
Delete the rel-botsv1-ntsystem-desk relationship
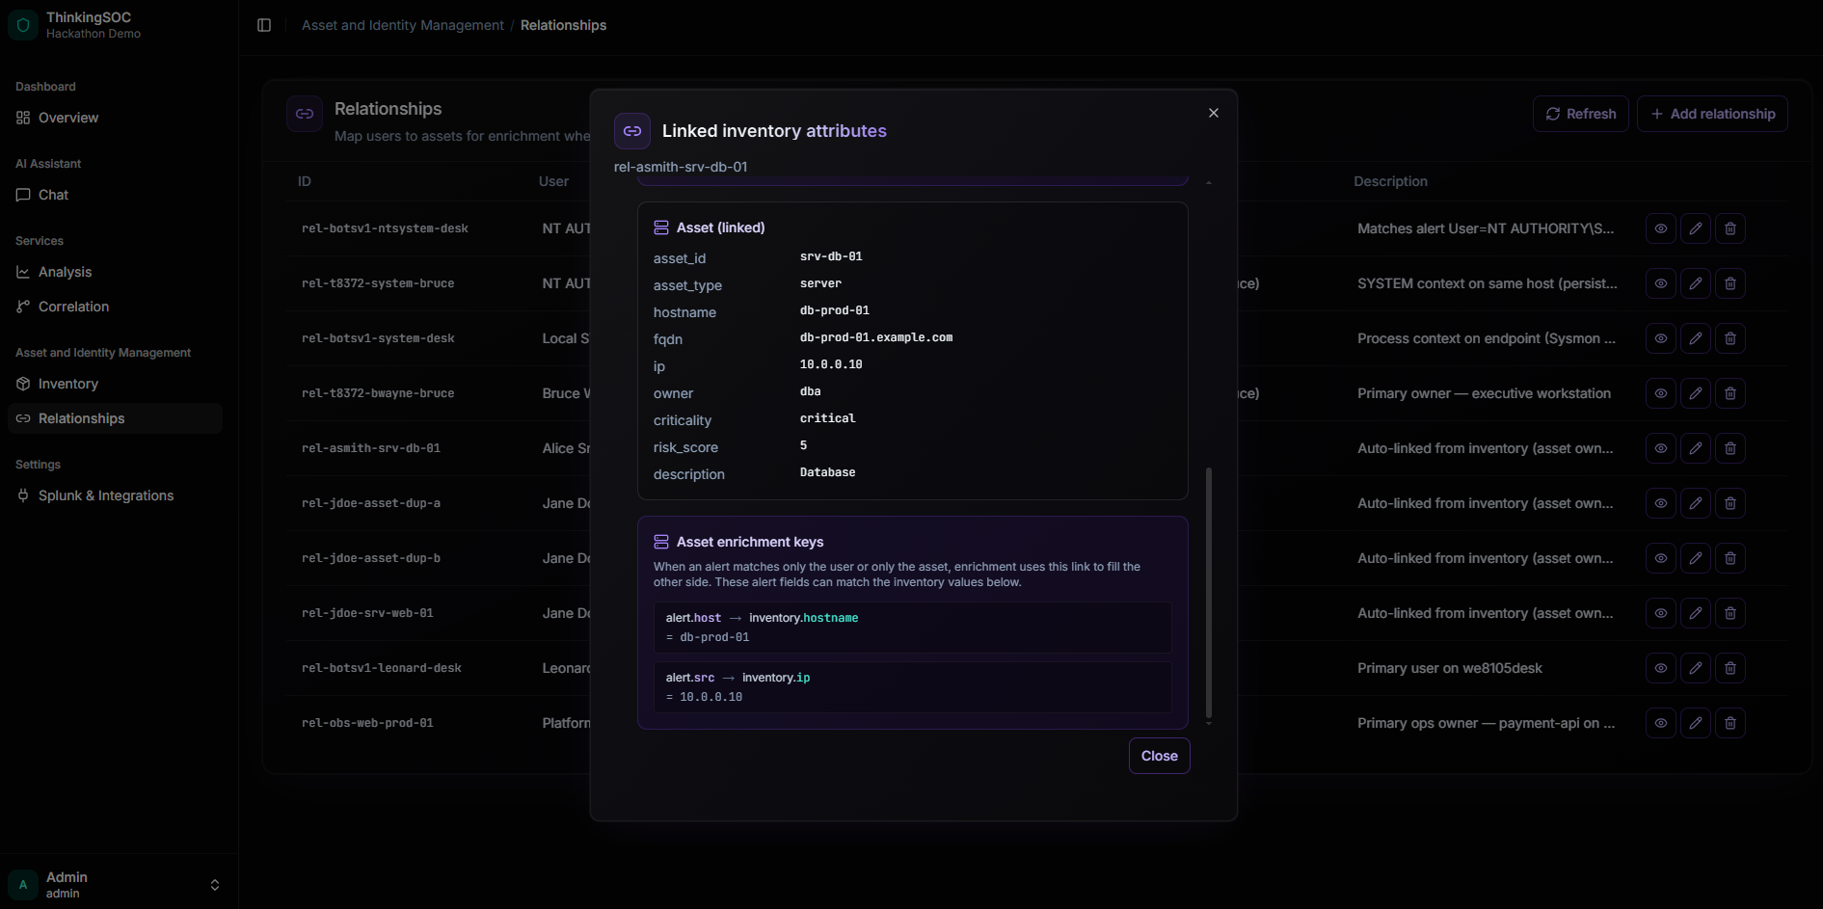[1730, 228]
